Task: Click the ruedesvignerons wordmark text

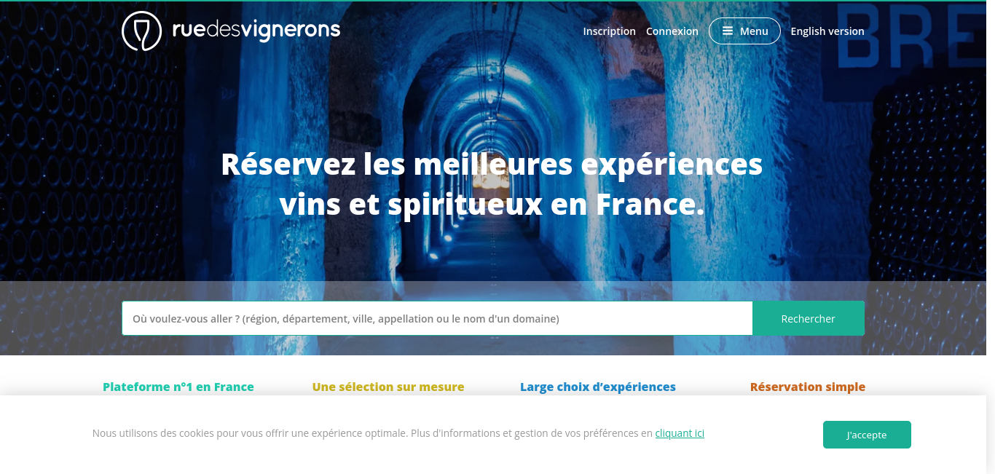Action: click(256, 29)
